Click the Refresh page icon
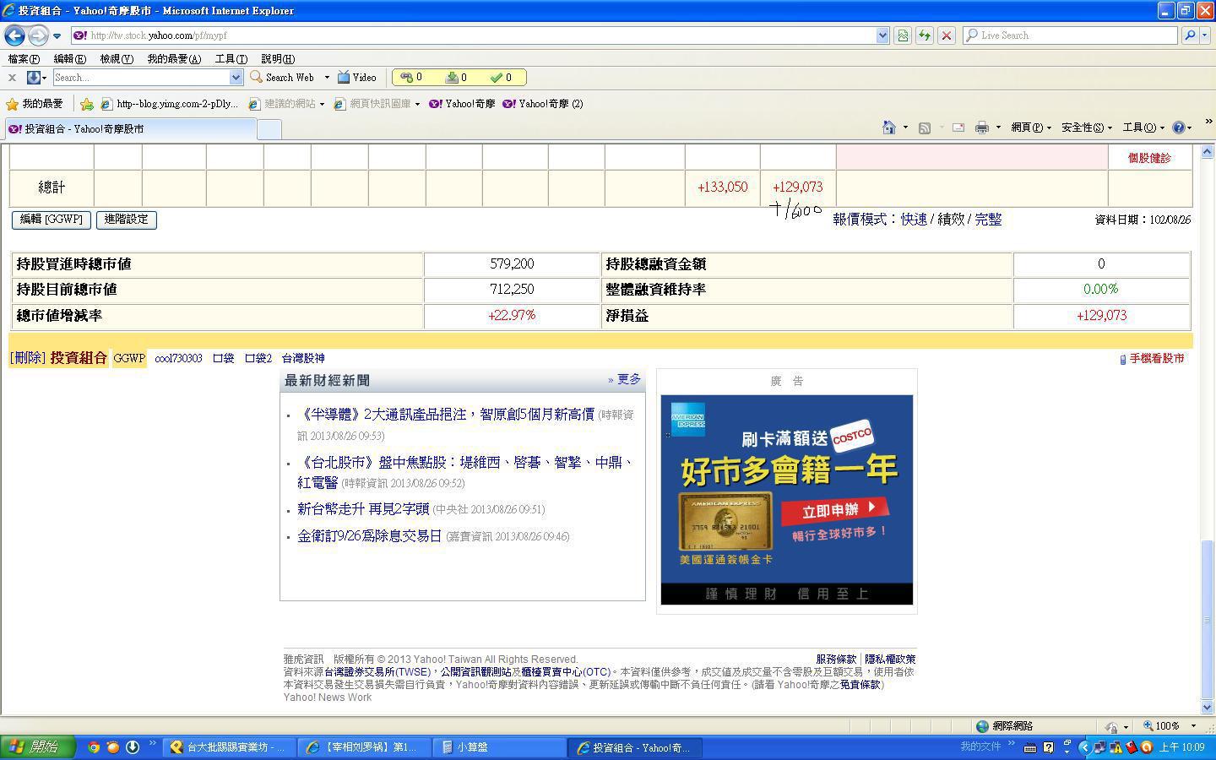 [x=925, y=35]
